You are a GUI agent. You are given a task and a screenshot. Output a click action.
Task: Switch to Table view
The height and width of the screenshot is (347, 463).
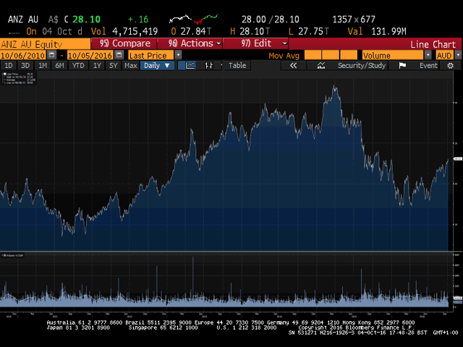coord(237,66)
